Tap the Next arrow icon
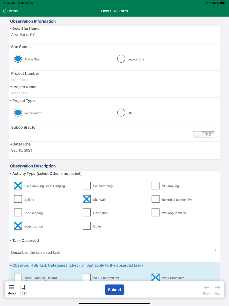Screen dimensions: 229x306 point(217,288)
